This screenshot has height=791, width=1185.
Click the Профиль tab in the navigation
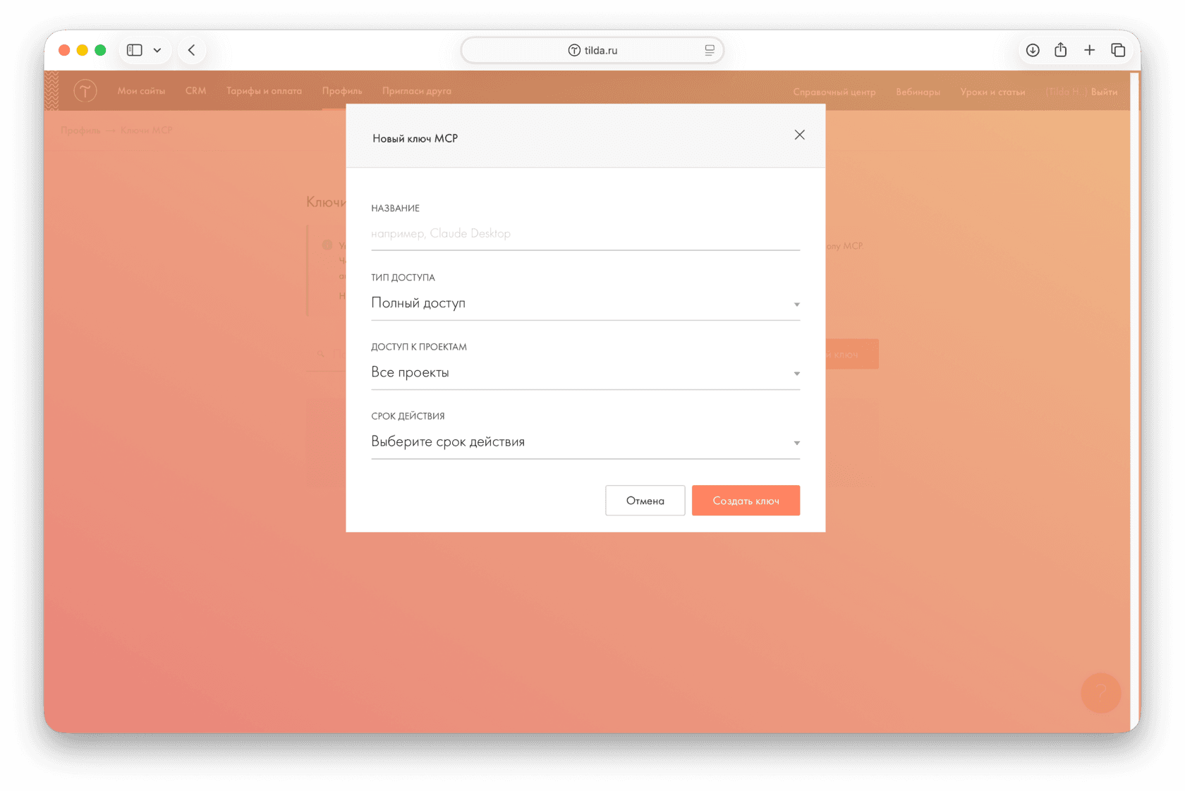[x=342, y=91]
